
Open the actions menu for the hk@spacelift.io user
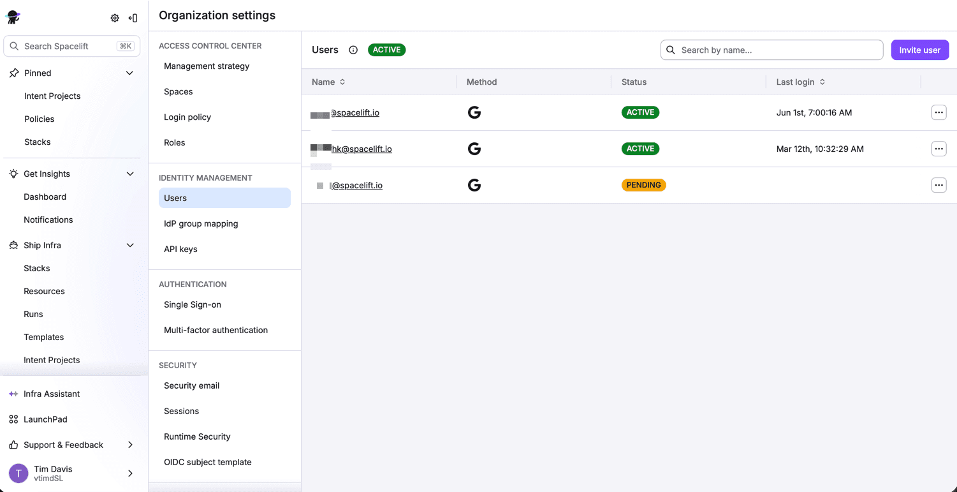[939, 149]
